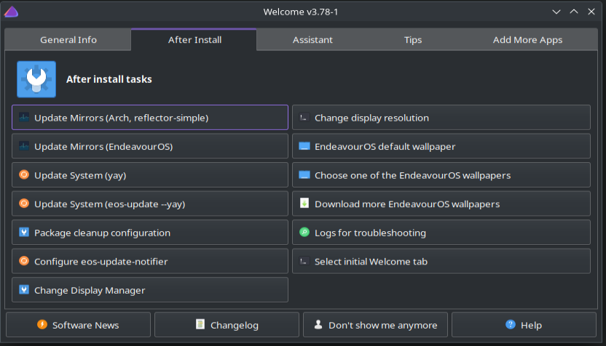Open Help
The image size is (606, 346).
click(x=524, y=325)
